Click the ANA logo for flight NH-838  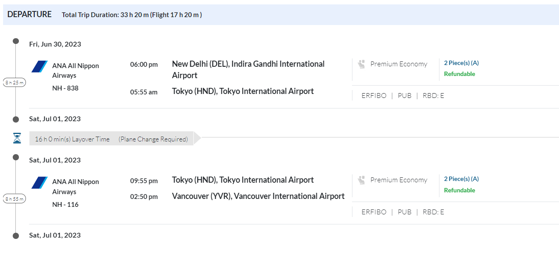(40, 67)
